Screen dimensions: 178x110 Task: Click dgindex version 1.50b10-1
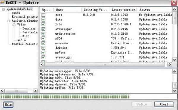pyautogui.click(x=118, y=48)
